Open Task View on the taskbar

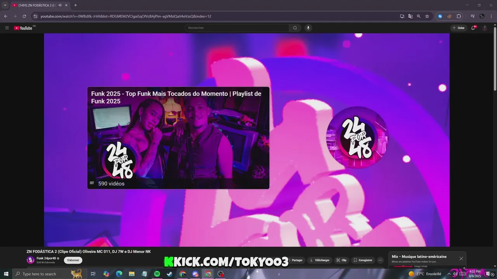click(x=93, y=274)
